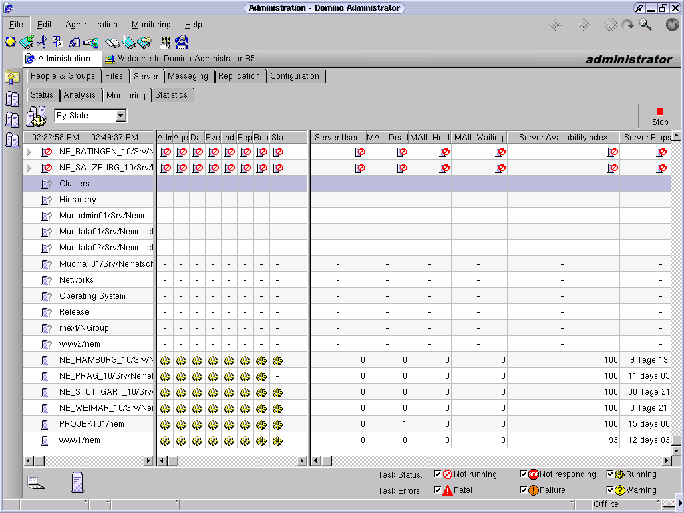Toggle the 'Warning' task errors checkbox
684x513 pixels.
coord(610,490)
